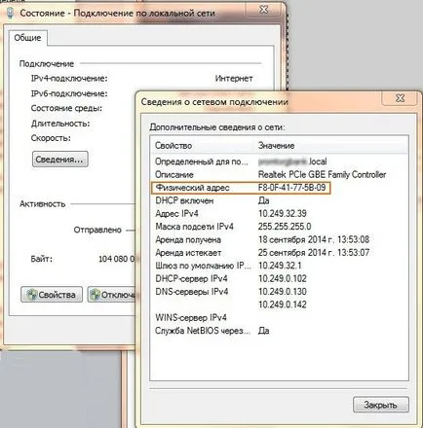Select the Маска подсети IPv4 row
The image size is (423, 428).
(x=279, y=227)
